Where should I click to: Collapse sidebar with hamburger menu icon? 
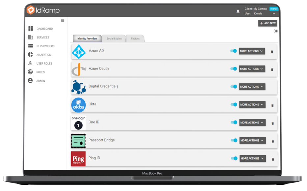63,20
